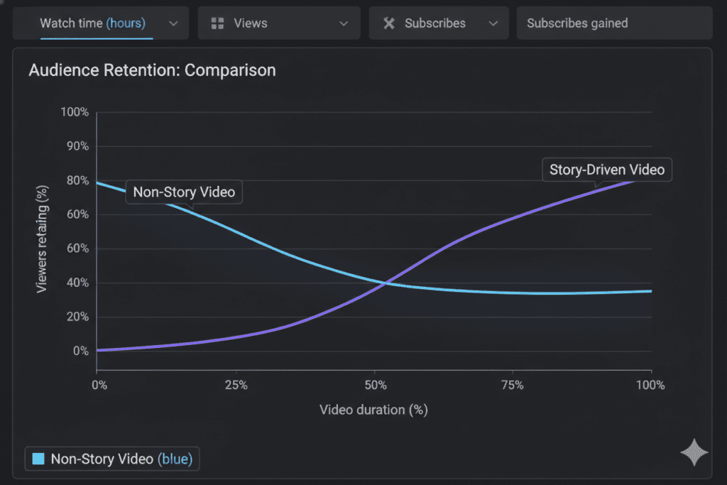This screenshot has height=485, width=727.
Task: Click the Subscribes gained field
Action: 614,23
